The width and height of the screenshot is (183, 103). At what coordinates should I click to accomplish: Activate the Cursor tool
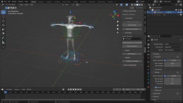(x=3, y=16)
